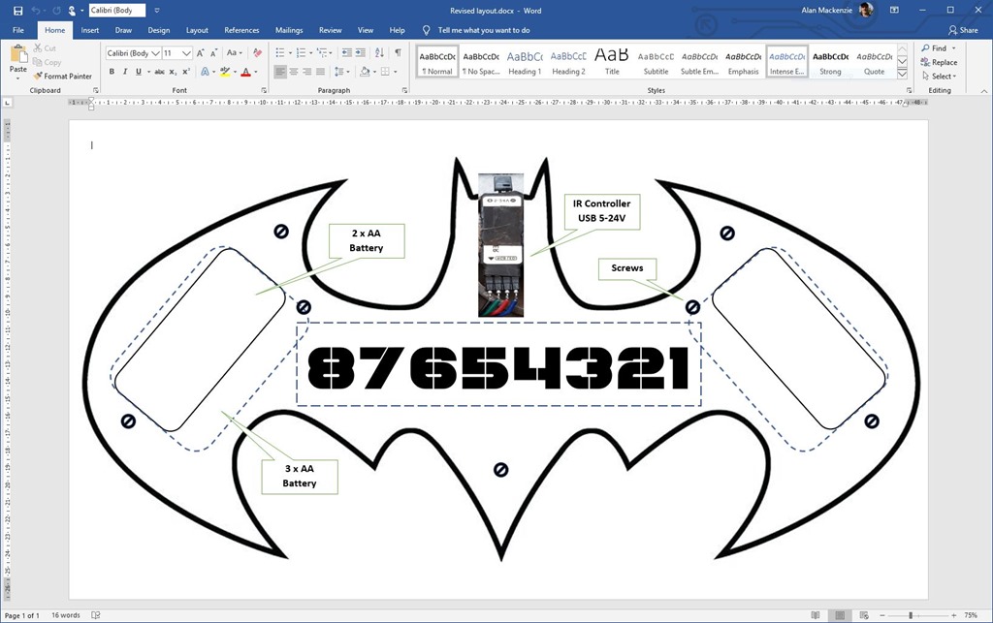The width and height of the screenshot is (993, 623).
Task: Switch to the Insert tab
Action: coord(89,30)
